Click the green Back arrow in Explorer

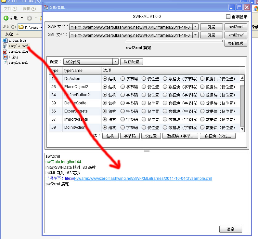point(6,18)
